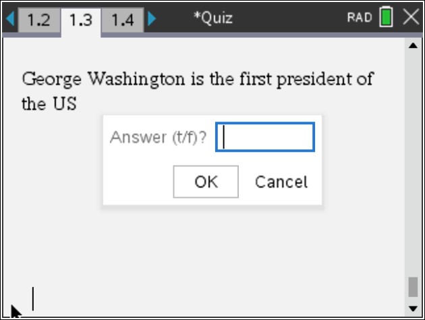The width and height of the screenshot is (425, 320).
Task: Switch to page tab 1.2
Action: click(39, 20)
